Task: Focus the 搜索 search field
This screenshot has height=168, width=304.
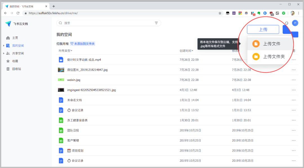Action: coord(109,23)
